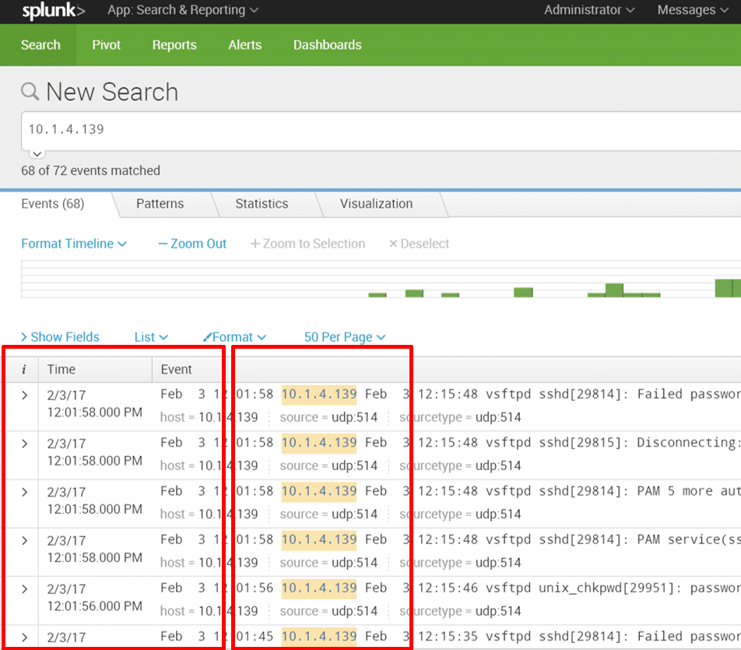This screenshot has width=741, height=650.
Task: Switch to the Events (68) tab
Action: [53, 204]
